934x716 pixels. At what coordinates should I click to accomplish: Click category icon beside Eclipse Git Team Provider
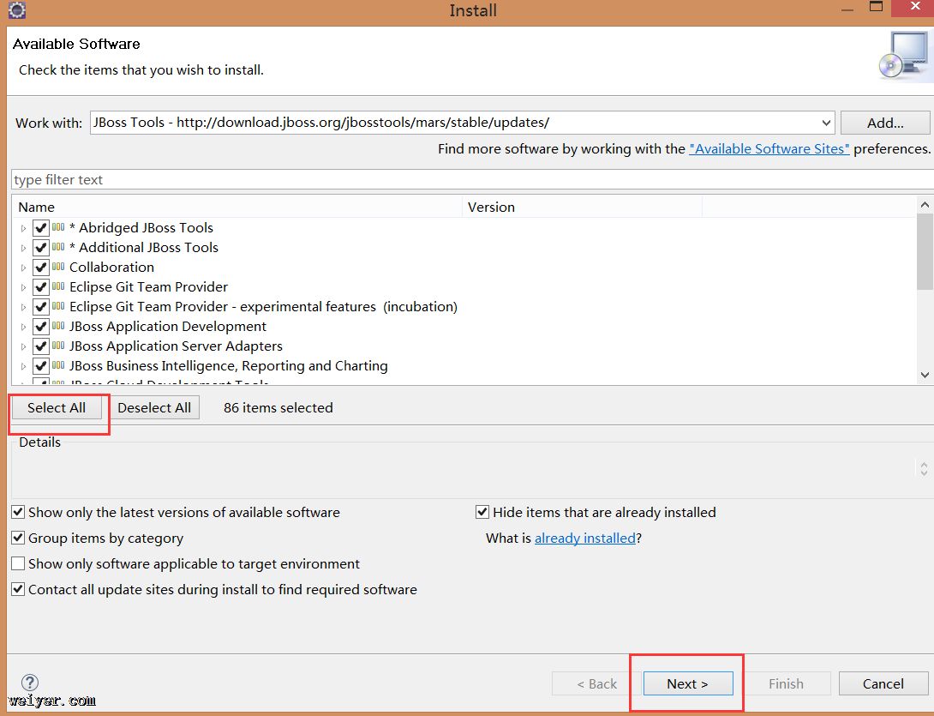tap(58, 286)
